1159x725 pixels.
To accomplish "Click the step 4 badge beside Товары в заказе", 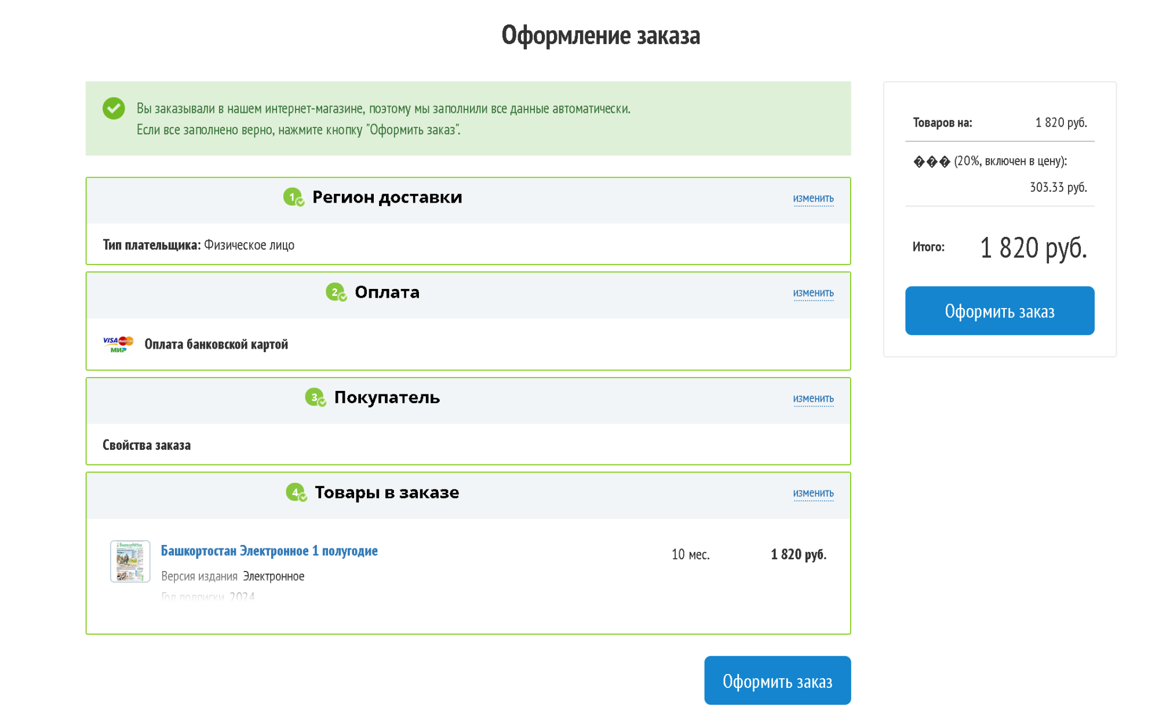I will coord(296,492).
